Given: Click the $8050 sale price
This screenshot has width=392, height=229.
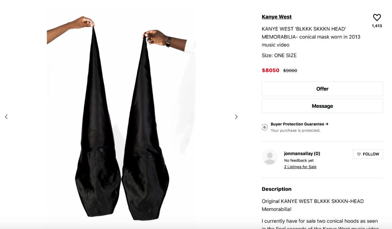Looking at the screenshot, I should coord(270,70).
